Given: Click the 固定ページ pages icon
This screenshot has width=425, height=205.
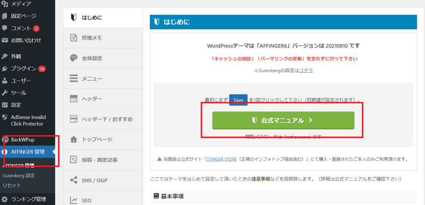Looking at the screenshot, I should [x=5, y=16].
